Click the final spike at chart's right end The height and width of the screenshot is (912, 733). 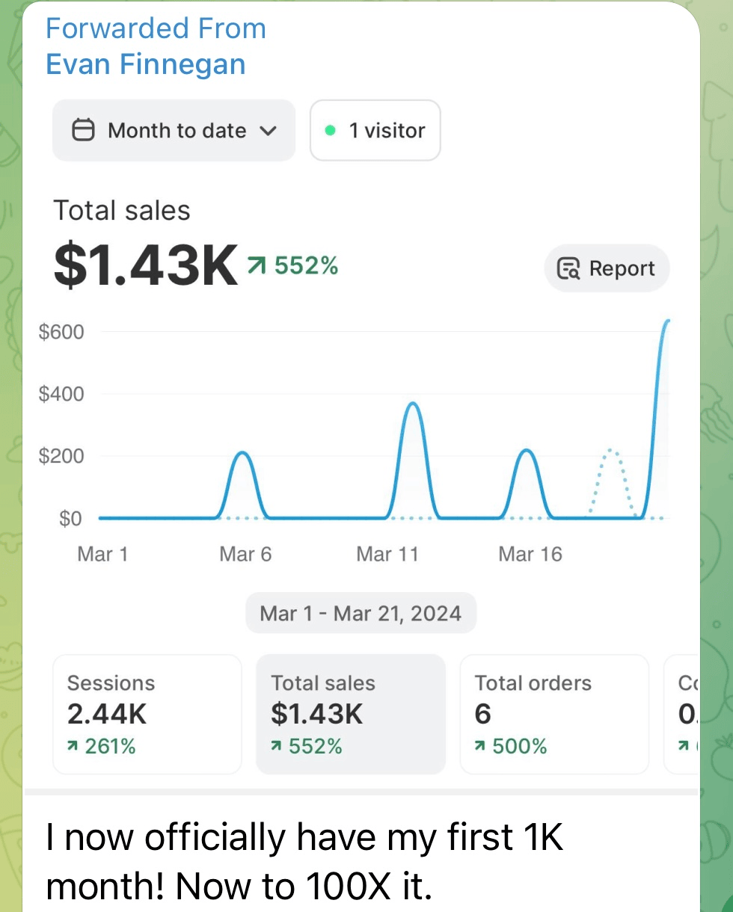coord(666,321)
